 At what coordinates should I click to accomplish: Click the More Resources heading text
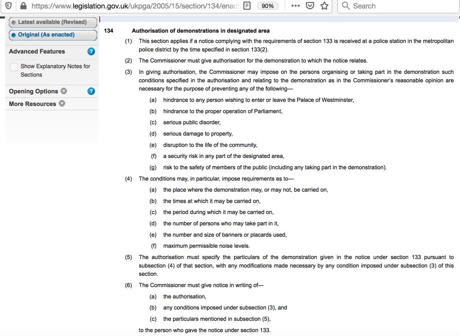click(x=32, y=104)
